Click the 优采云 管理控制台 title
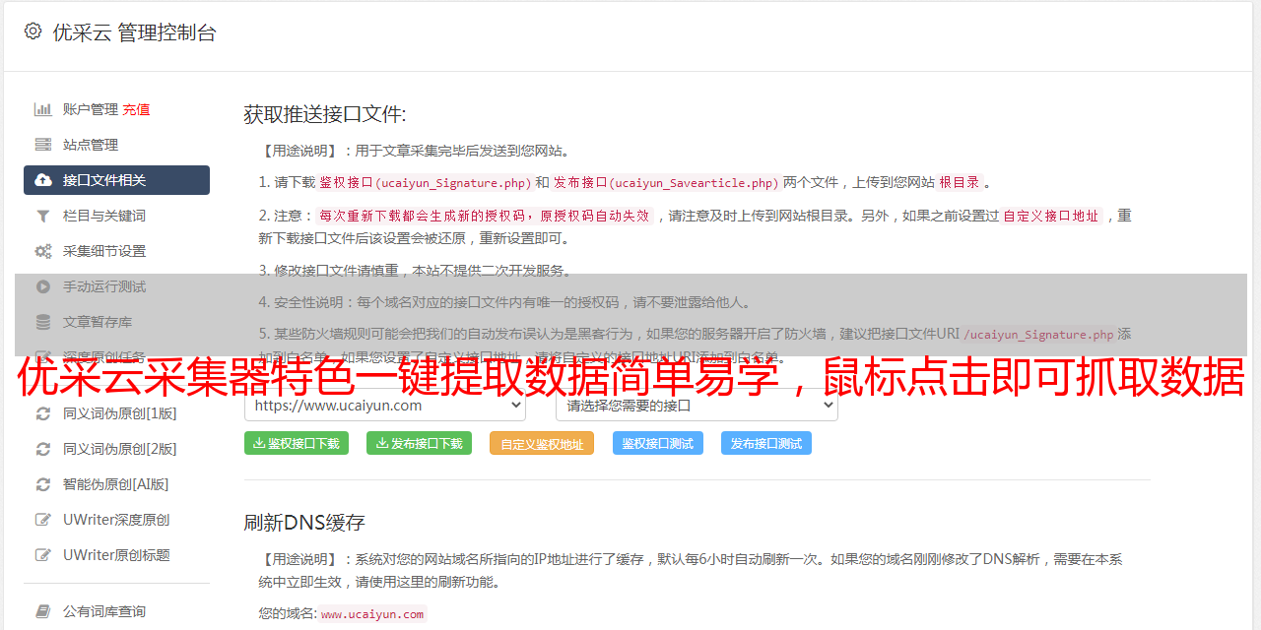This screenshot has width=1261, height=630. (134, 32)
